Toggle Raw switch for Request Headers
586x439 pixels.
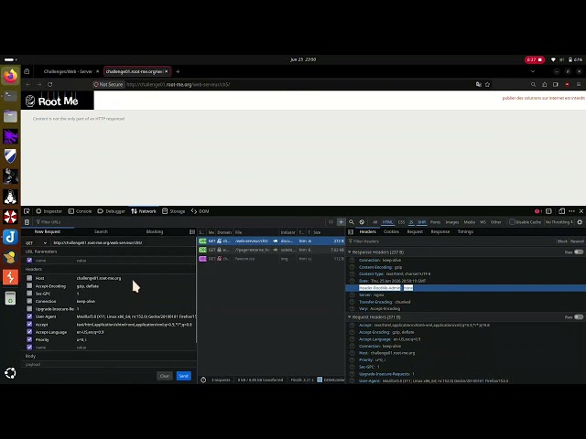pos(579,317)
